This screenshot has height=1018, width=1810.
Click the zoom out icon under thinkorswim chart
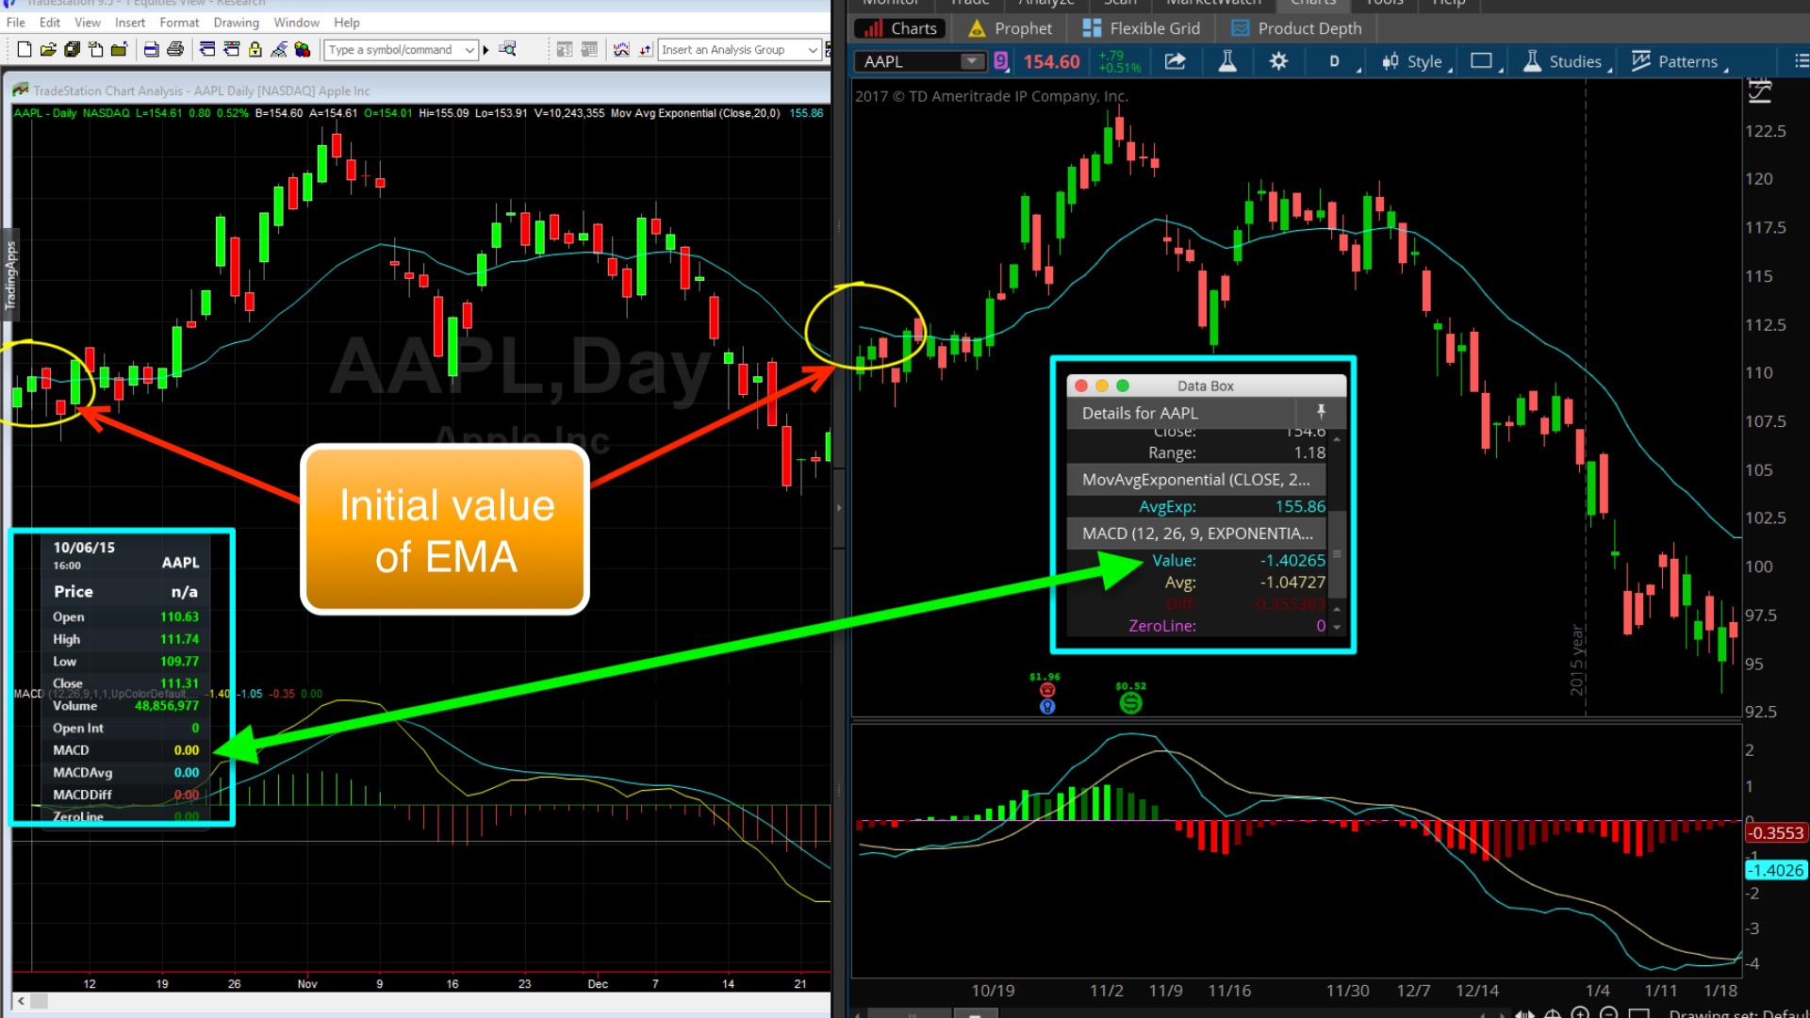1609,1013
